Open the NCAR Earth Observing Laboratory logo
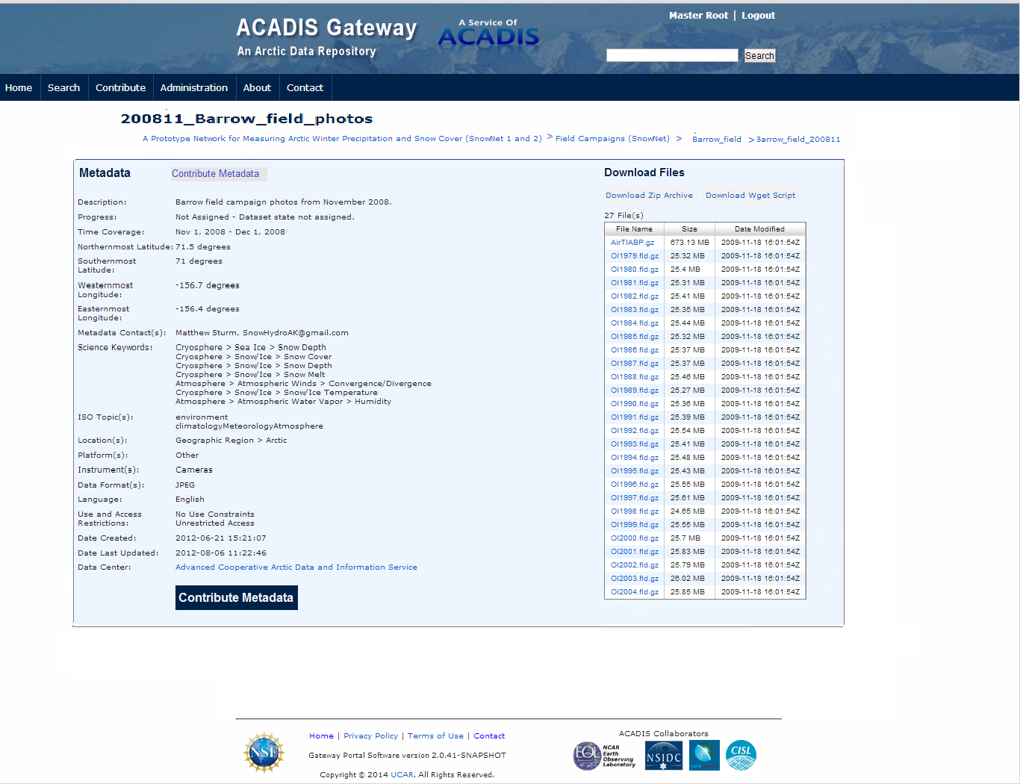Image resolution: width=1020 pixels, height=784 pixels. (604, 756)
